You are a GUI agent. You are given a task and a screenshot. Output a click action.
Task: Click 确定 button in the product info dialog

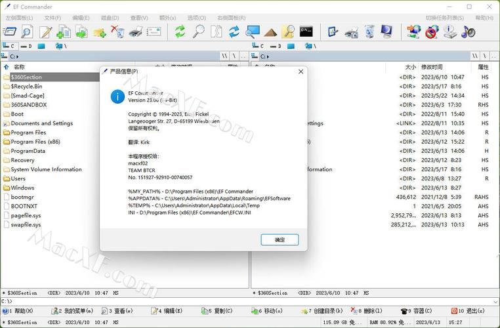coord(280,239)
